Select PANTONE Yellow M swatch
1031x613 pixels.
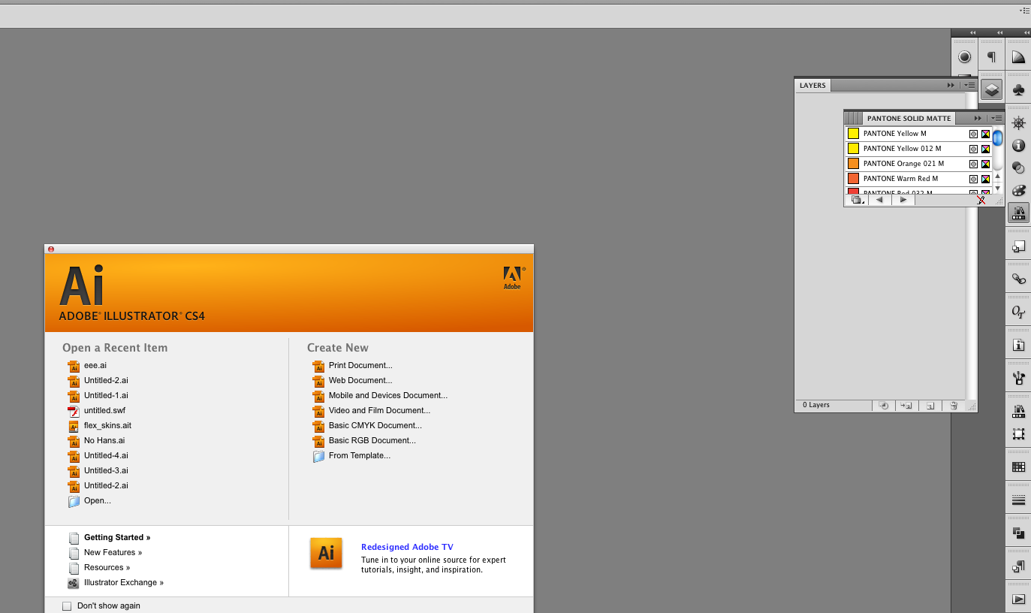[x=918, y=134]
